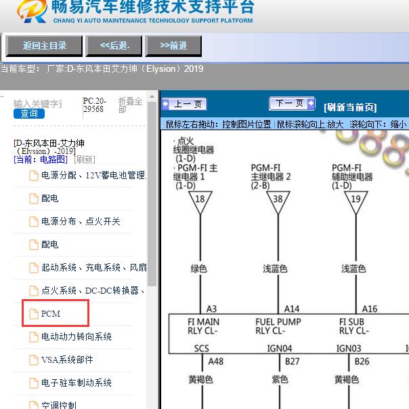Screen dimensions: 409x409
Task: Click document icon of first 配电
Action: tap(34, 199)
